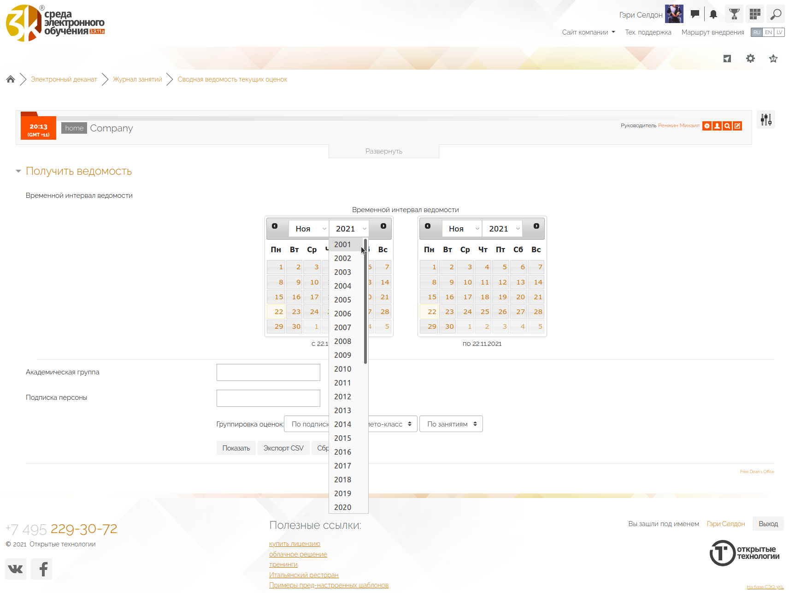This screenshot has width=789, height=593.
Task: Open the apps grid menu
Action: click(x=755, y=14)
